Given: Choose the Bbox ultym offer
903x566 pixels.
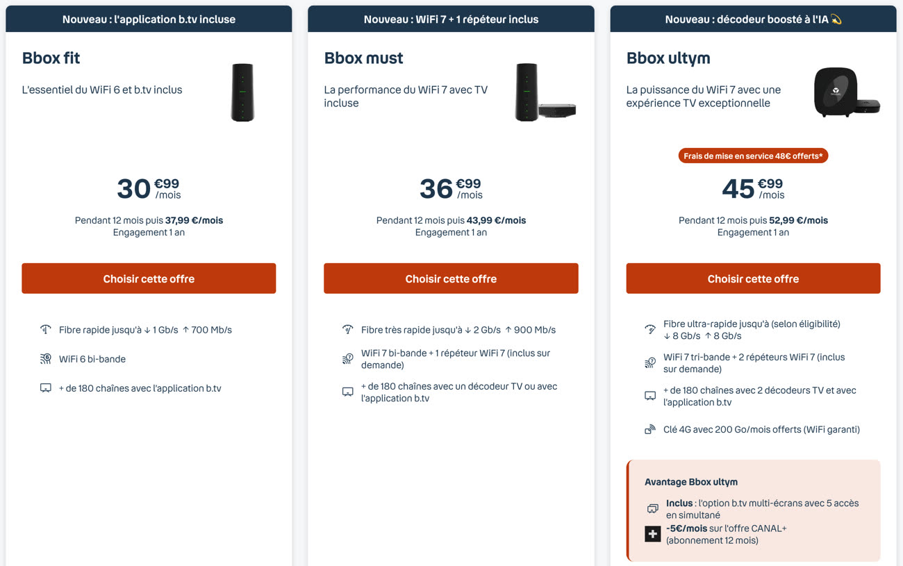Looking at the screenshot, I should (753, 278).
